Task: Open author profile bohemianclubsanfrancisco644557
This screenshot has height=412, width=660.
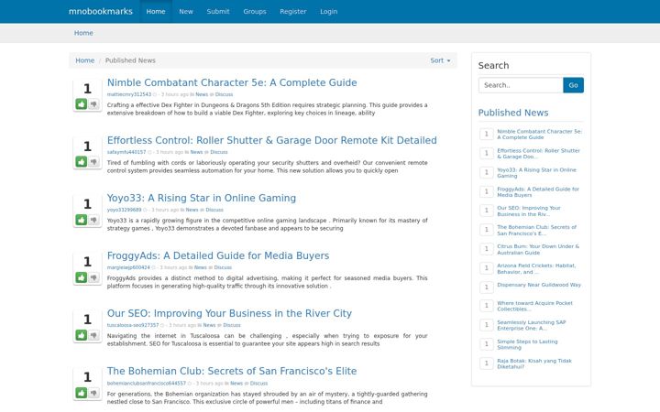Action: point(146,384)
